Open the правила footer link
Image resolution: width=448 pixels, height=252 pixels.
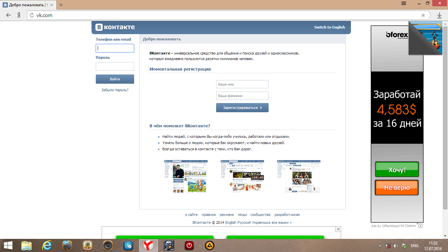209,215
